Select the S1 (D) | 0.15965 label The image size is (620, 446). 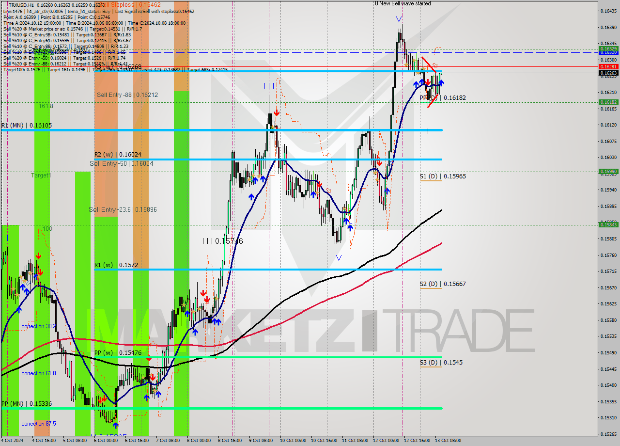coord(443,176)
